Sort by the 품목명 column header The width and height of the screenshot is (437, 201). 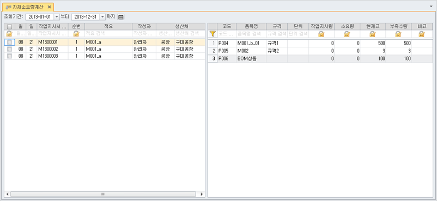click(251, 27)
